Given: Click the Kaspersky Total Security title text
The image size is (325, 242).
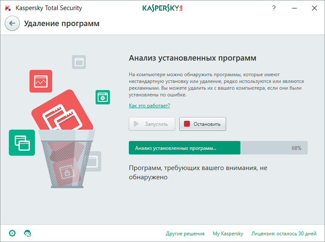Looking at the screenshot, I should coord(49,8).
